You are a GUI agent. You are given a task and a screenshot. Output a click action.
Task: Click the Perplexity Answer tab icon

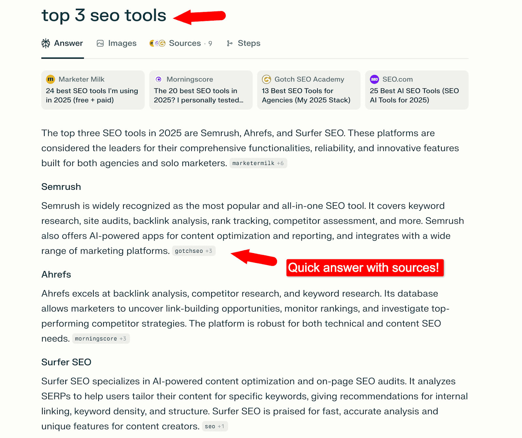pos(46,43)
